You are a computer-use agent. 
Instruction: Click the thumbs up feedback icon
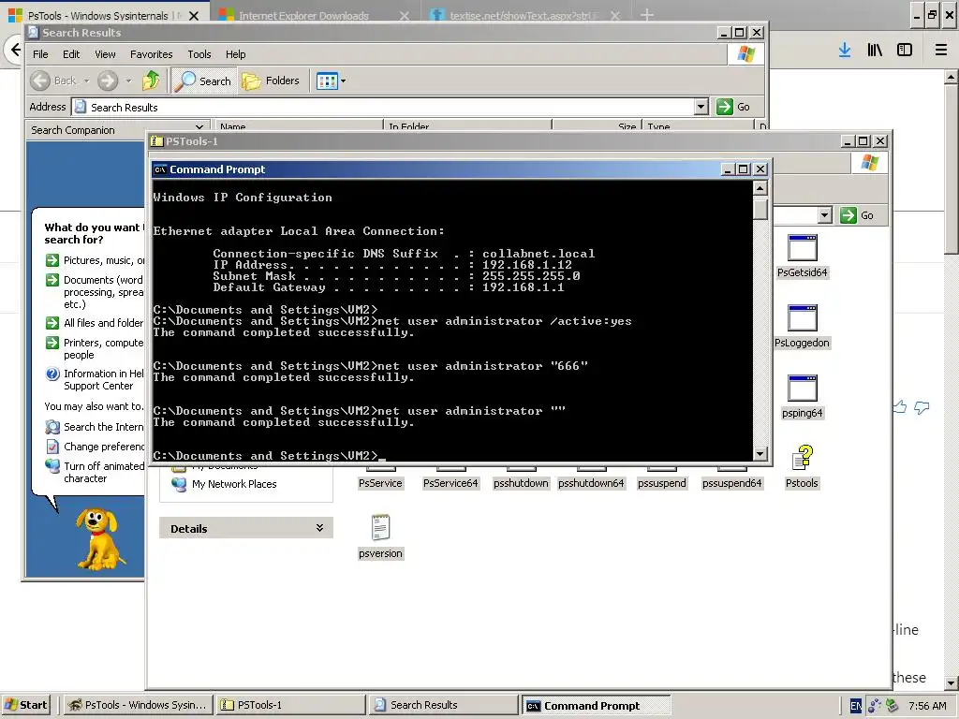coord(899,406)
